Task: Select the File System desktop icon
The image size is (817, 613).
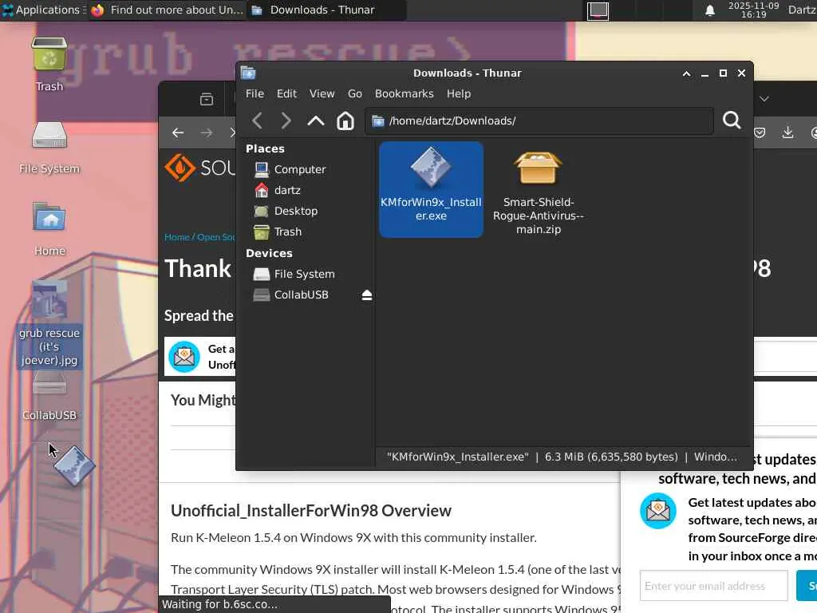Action: click(49, 147)
